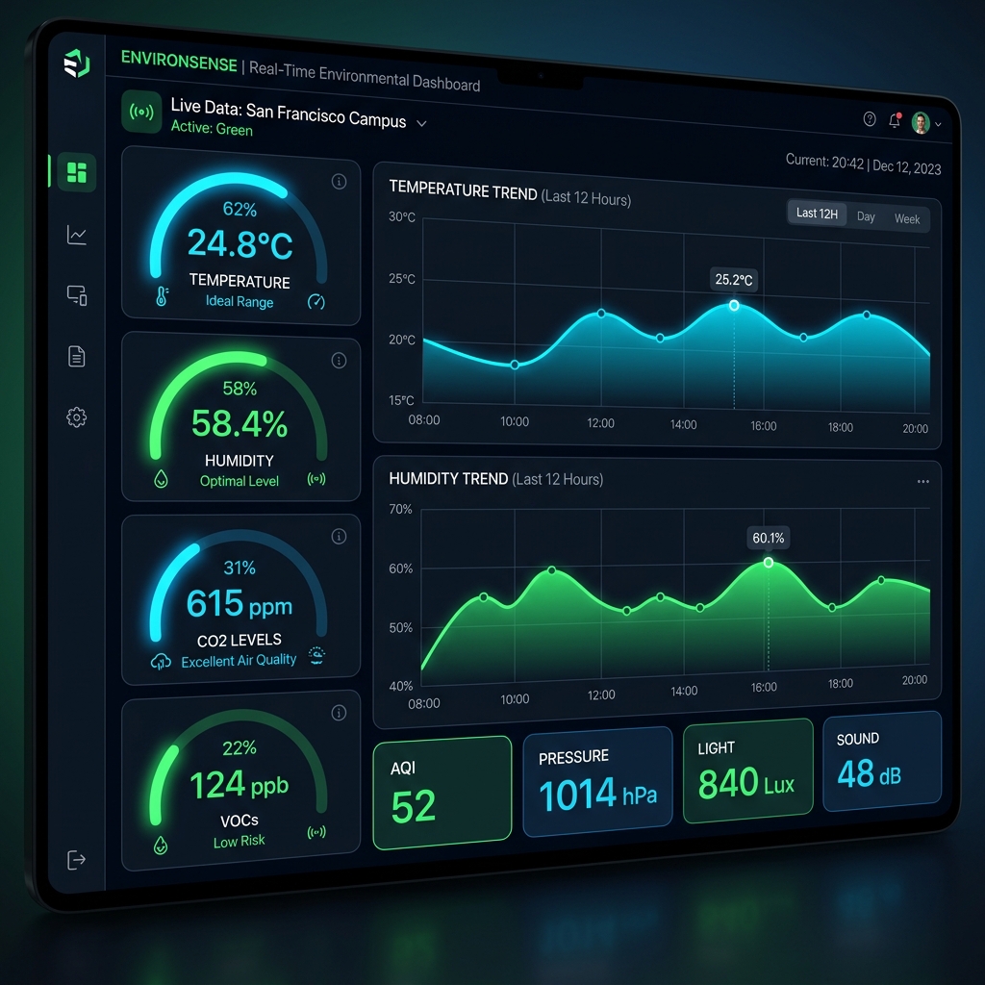985x985 pixels.
Task: Click info icon on VOCs card
Action: tap(339, 713)
